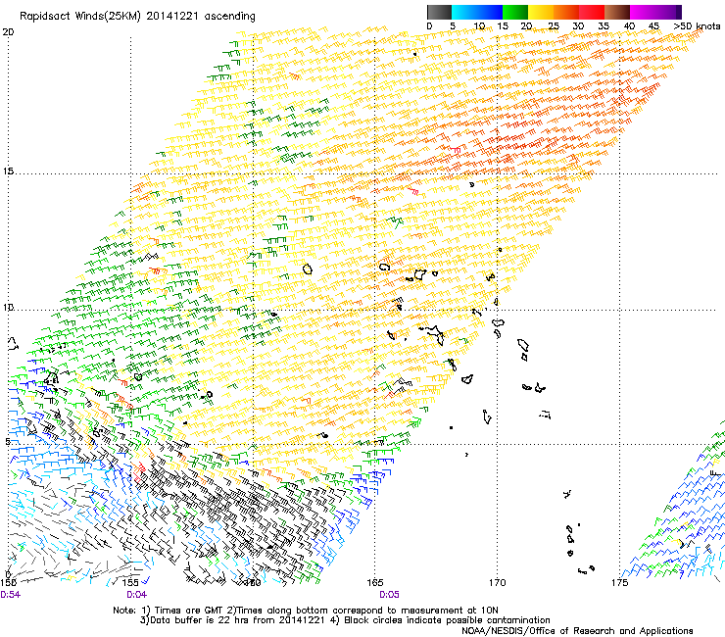
Task: Click the '25' label on the color scale
Action: tap(553, 26)
